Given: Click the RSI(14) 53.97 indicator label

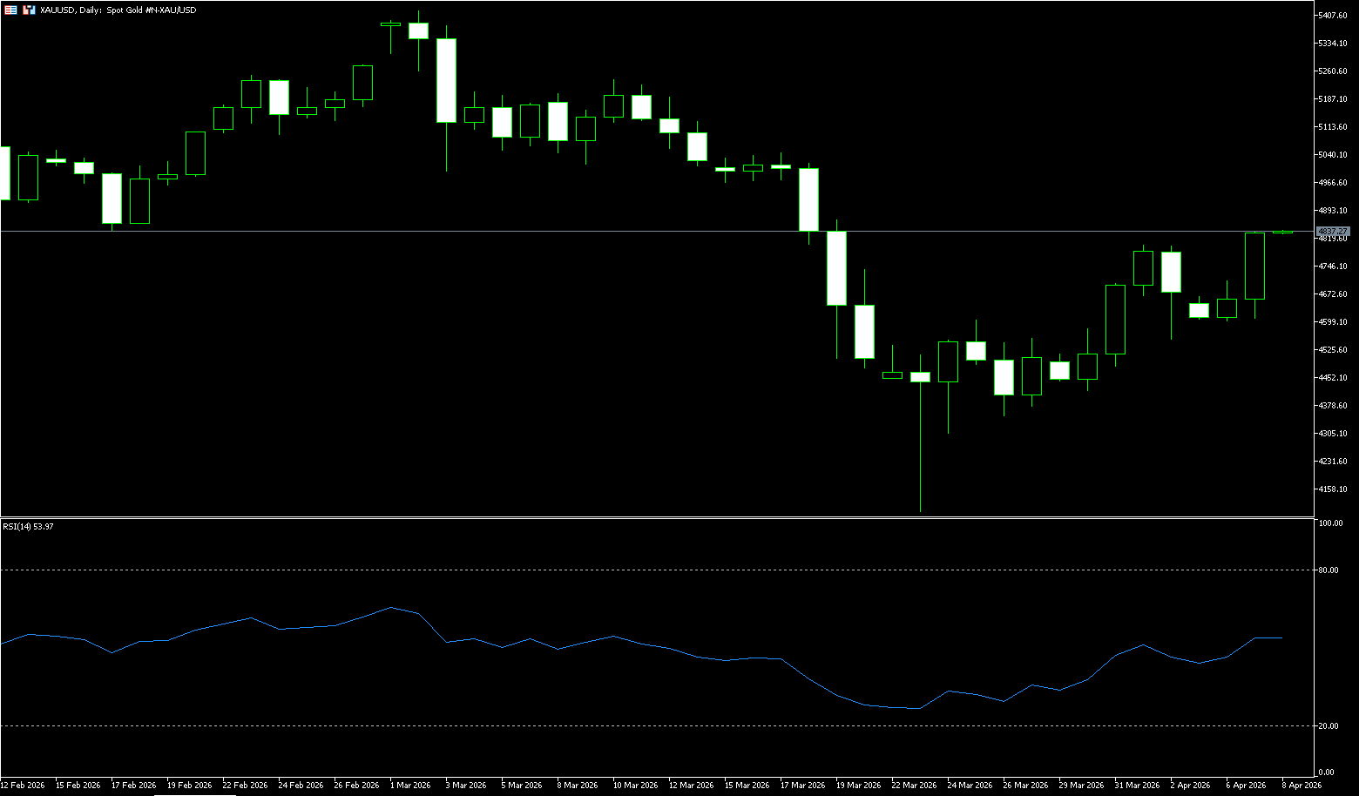Looking at the screenshot, I should [x=28, y=527].
